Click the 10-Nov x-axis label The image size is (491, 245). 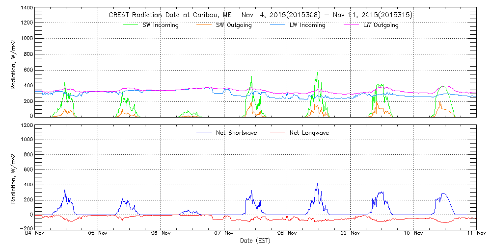[x=413, y=234]
